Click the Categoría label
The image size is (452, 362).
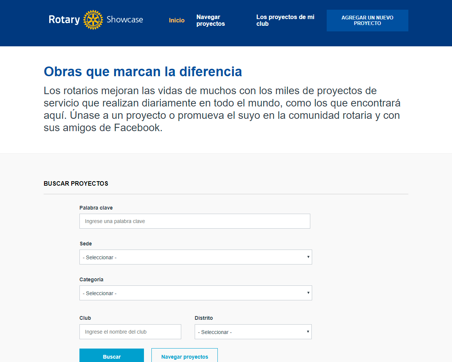[x=91, y=279]
